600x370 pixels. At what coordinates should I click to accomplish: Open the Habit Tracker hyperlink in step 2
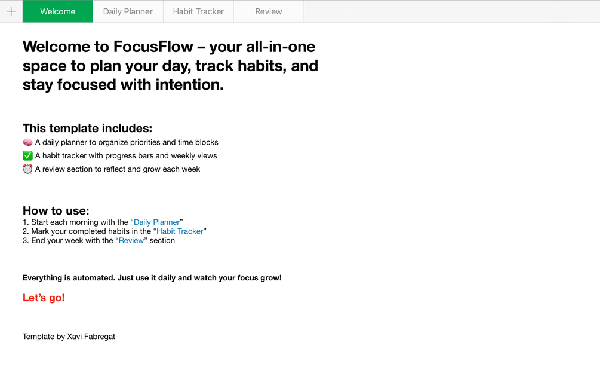(x=180, y=231)
